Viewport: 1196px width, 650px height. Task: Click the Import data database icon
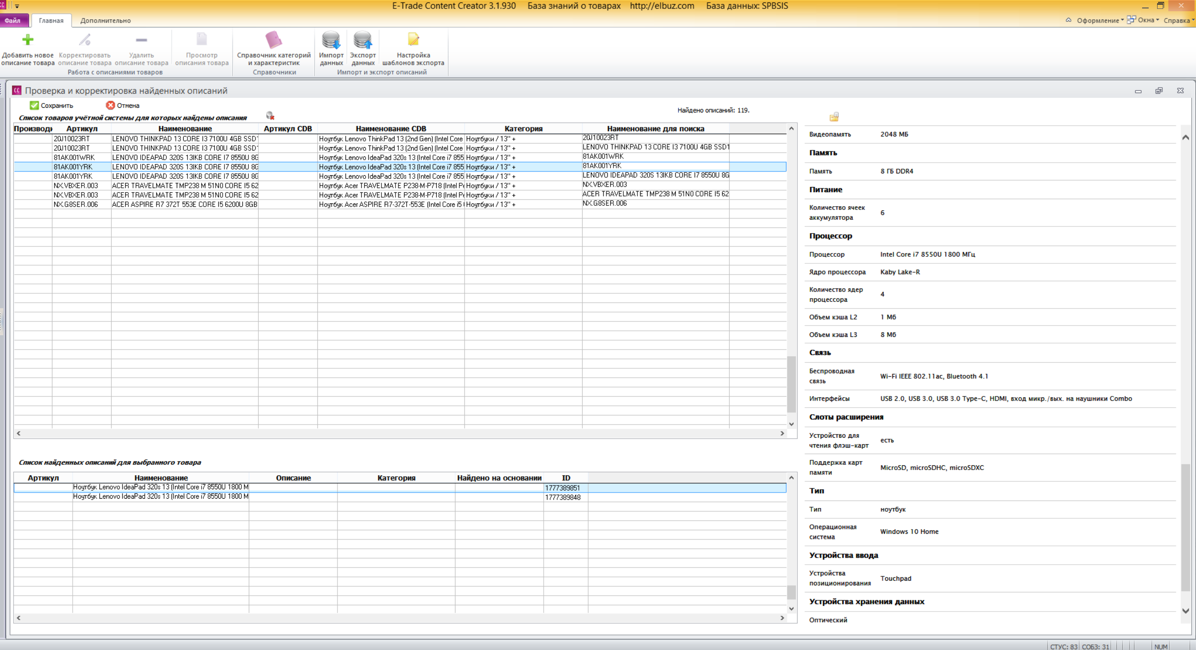click(331, 40)
